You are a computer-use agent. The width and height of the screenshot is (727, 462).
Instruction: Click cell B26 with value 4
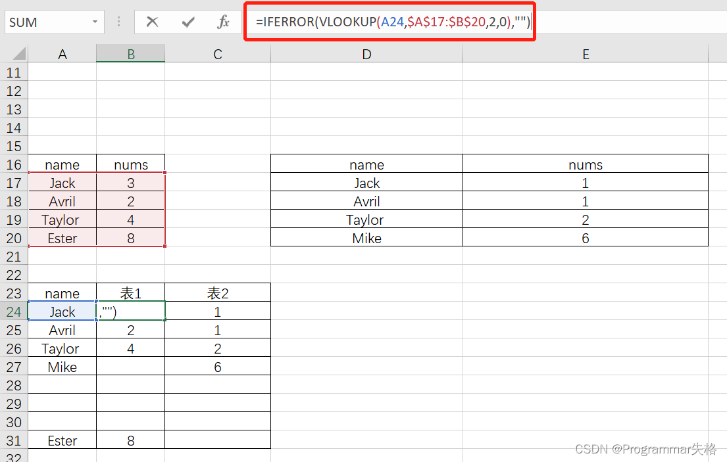pos(131,348)
